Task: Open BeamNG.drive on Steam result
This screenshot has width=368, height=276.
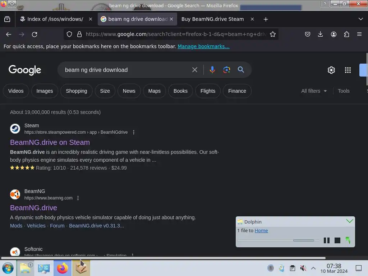Action: point(50,142)
